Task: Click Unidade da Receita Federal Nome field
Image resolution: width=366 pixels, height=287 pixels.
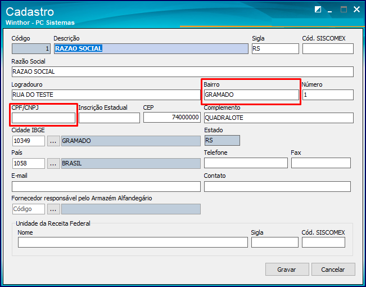Action: tap(133, 242)
